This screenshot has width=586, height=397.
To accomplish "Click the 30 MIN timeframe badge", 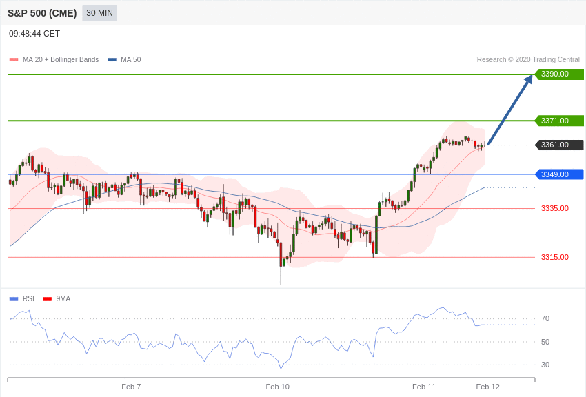I will point(99,13).
